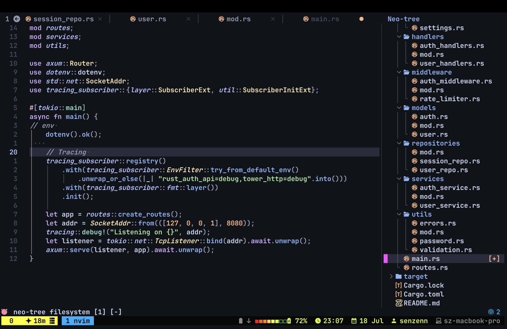Collapse the services folder
Screen dimensions: 507x329
click(399, 179)
